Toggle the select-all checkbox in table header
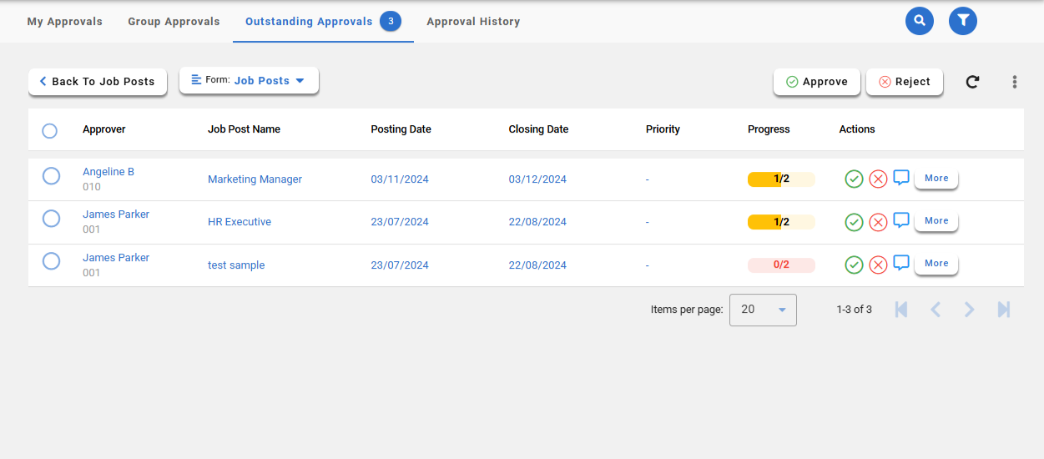1044x459 pixels. (50, 131)
